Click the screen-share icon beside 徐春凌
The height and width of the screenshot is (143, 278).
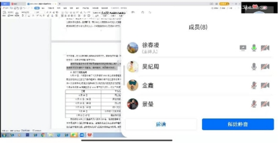[x=243, y=48]
